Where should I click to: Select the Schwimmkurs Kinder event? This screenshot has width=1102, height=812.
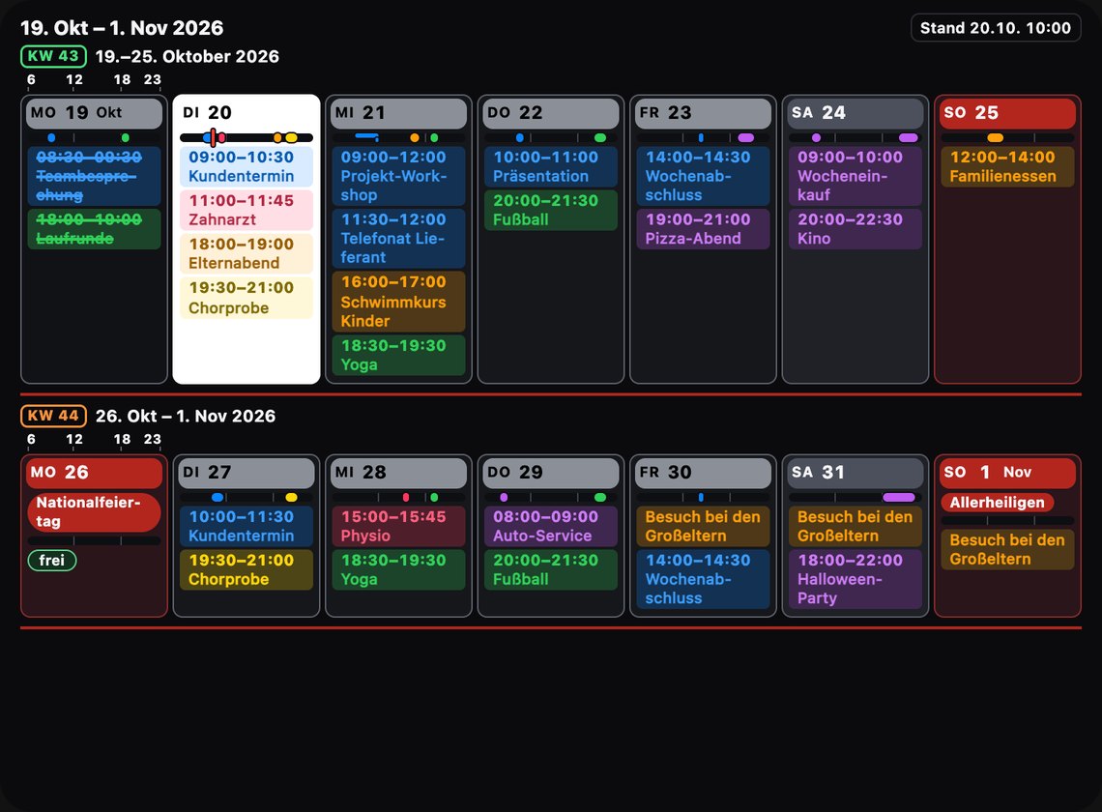[x=398, y=301]
